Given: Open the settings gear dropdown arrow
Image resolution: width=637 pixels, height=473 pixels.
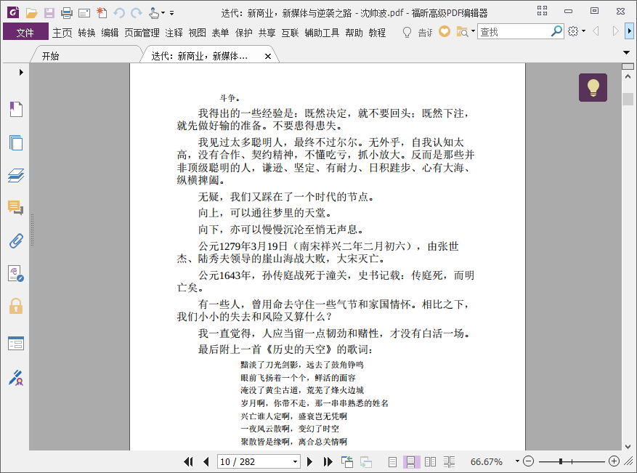Looking at the screenshot, I should [584, 31].
